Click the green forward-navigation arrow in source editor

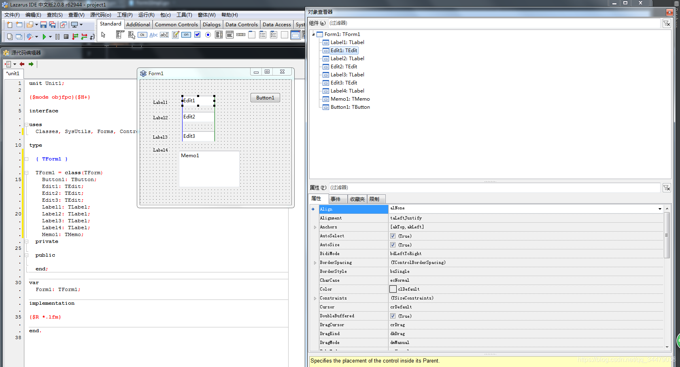(31, 64)
